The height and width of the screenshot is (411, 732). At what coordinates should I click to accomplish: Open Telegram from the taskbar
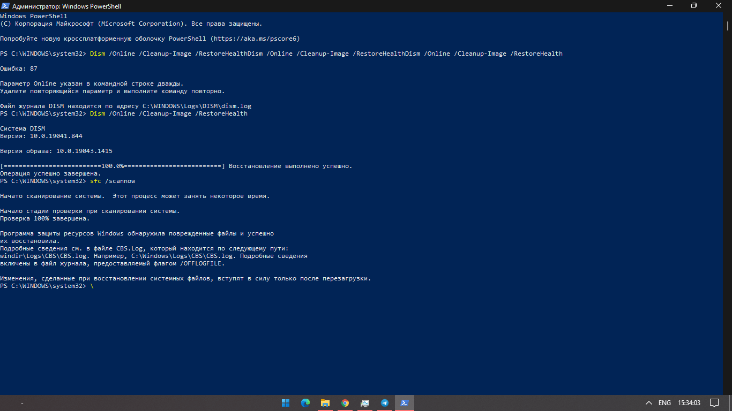pos(385,403)
